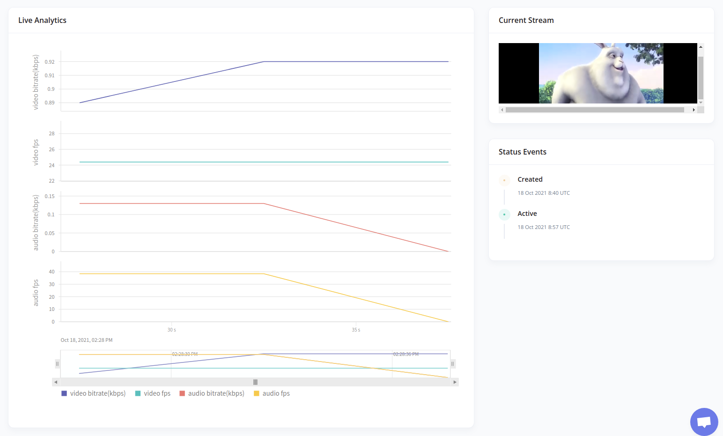Click the purple video bitrate legend swatch
Image resolution: width=723 pixels, height=436 pixels.
click(64, 393)
